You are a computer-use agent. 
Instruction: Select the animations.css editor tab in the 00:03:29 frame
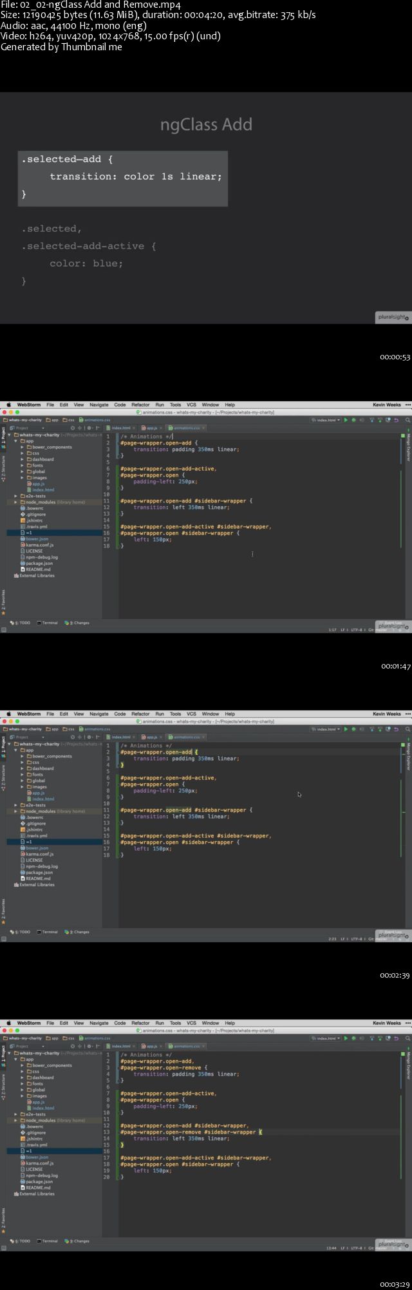pyautogui.click(x=186, y=1046)
